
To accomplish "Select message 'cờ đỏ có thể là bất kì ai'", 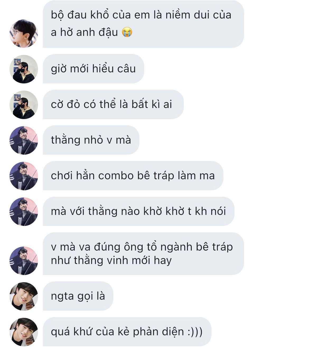I will 113,105.
